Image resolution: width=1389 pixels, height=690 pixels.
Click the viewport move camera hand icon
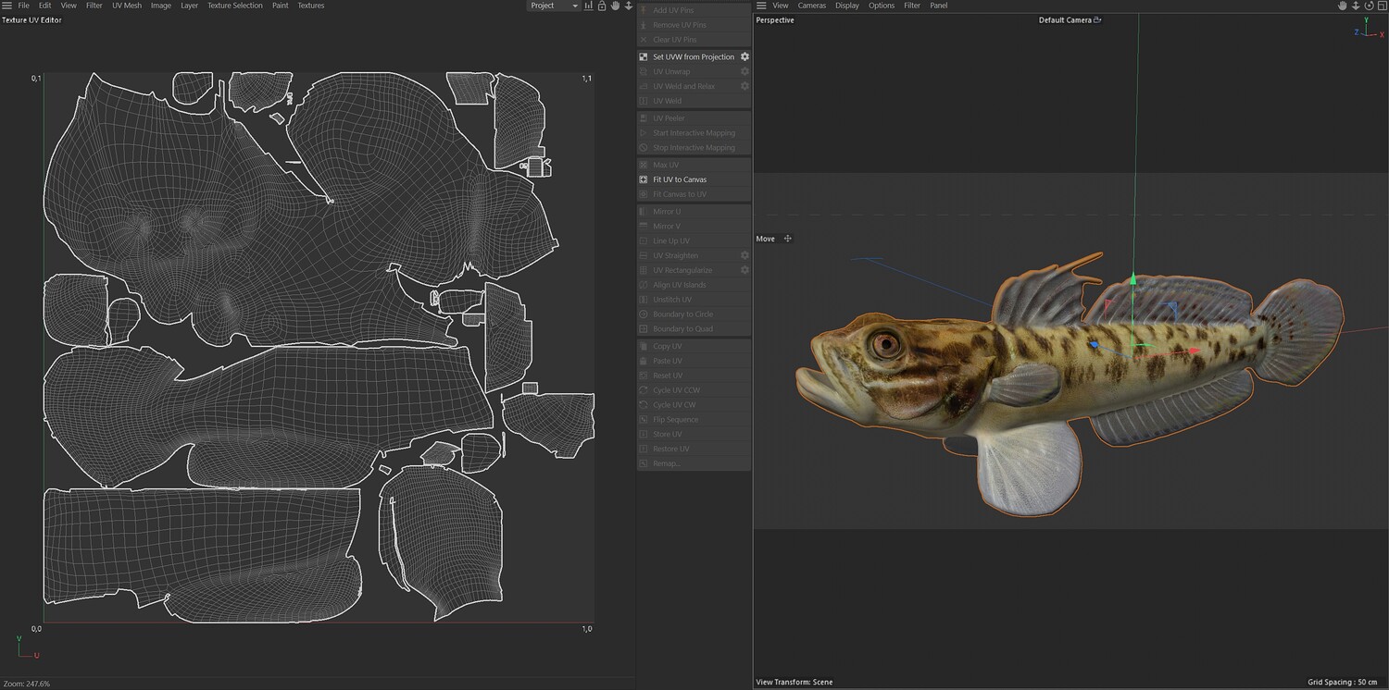1342,6
